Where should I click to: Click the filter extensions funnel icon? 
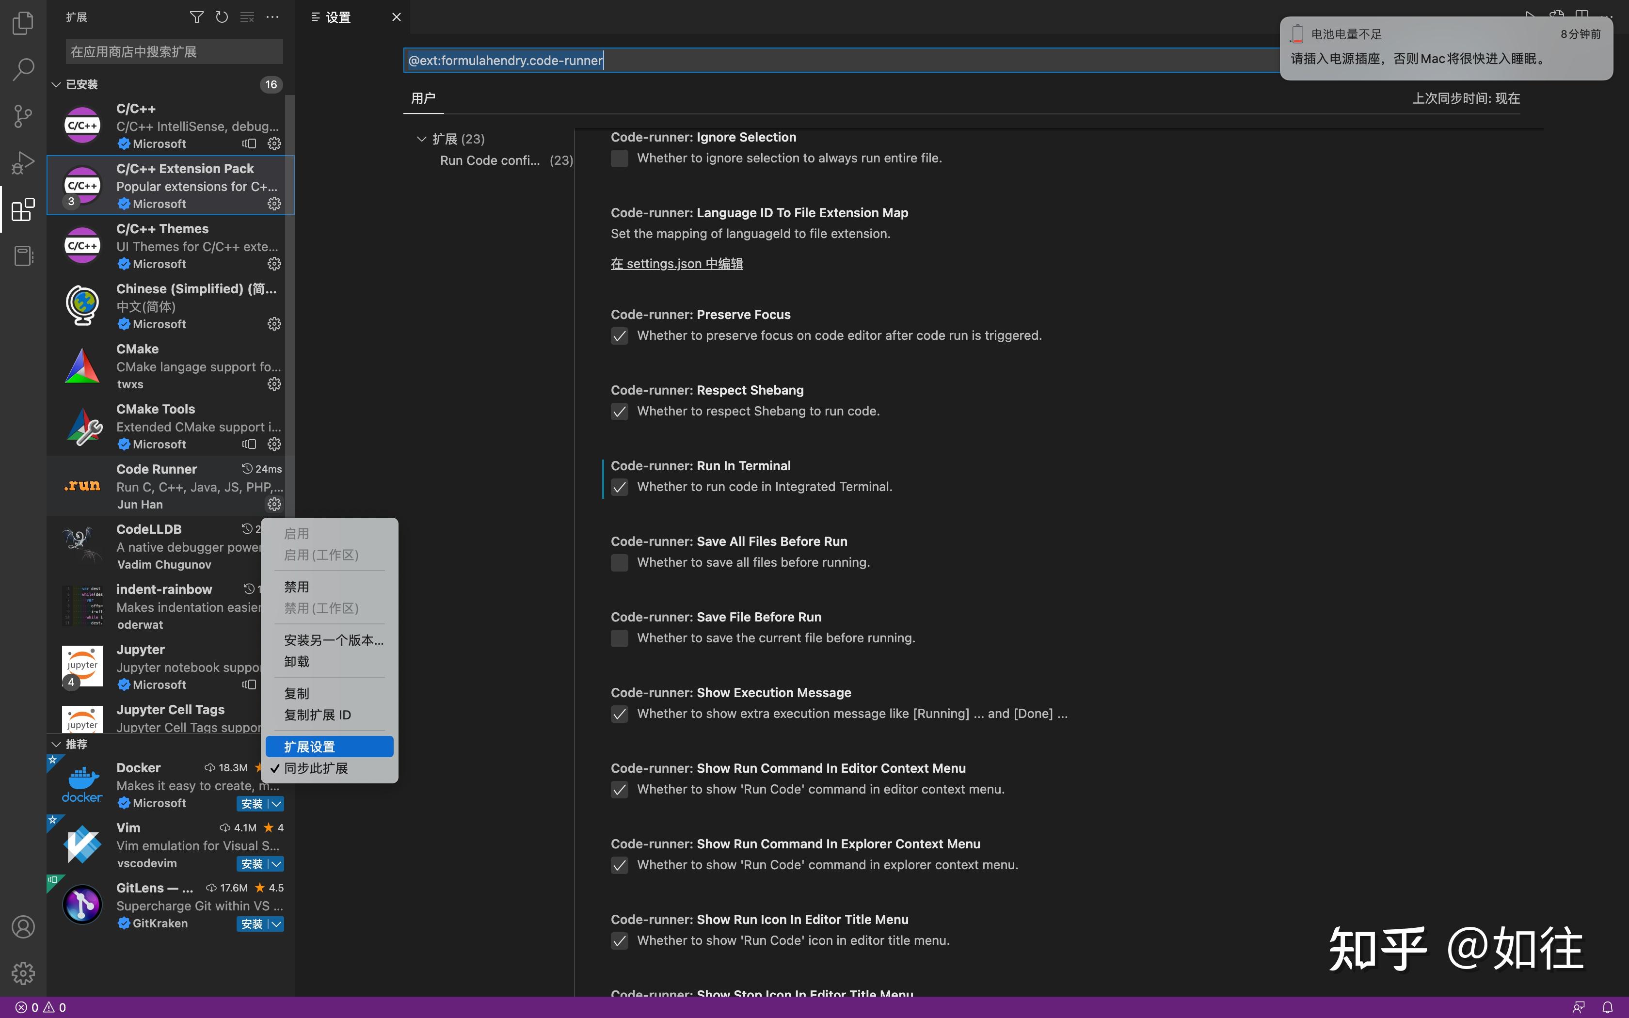196,17
